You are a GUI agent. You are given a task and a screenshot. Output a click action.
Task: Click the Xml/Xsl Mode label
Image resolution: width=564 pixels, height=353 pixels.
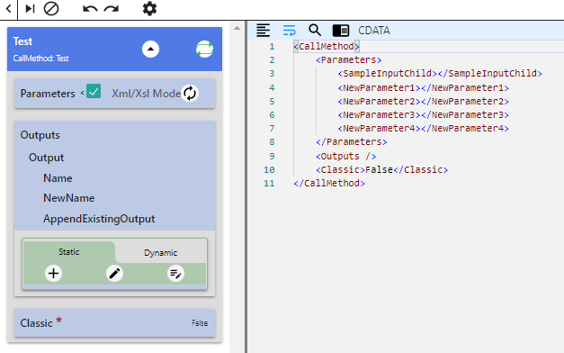tap(146, 94)
